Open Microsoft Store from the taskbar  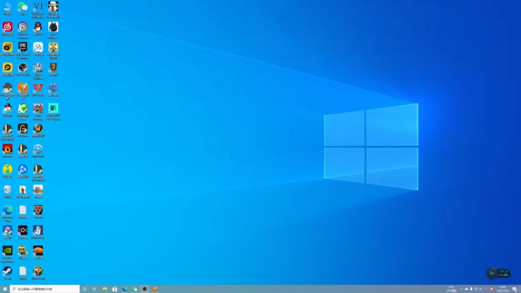point(115,289)
